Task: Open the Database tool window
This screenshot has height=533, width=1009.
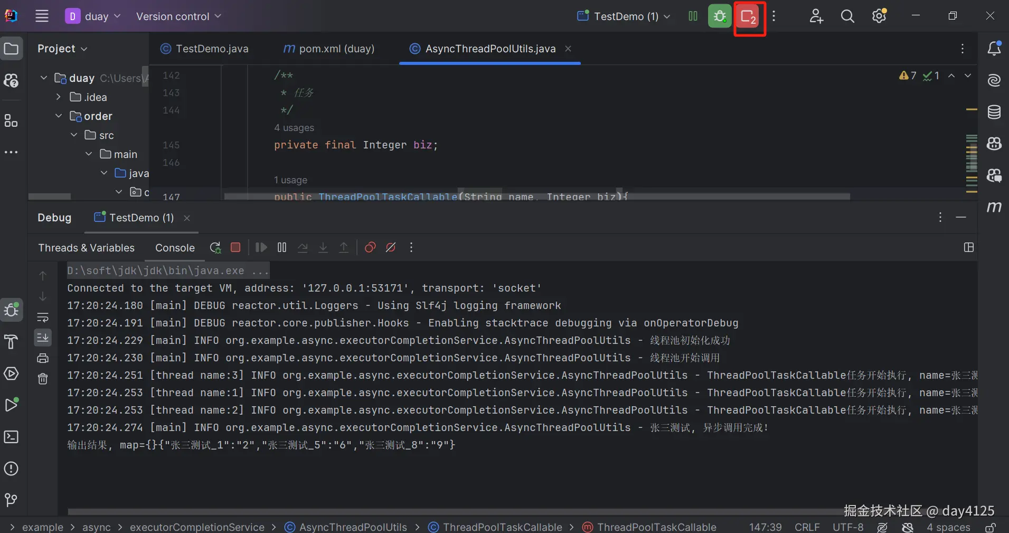Action: [994, 112]
